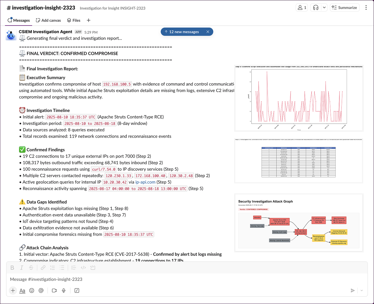
Task: Open CSIEM Investigation Agent avatar
Action: (x=11, y=35)
